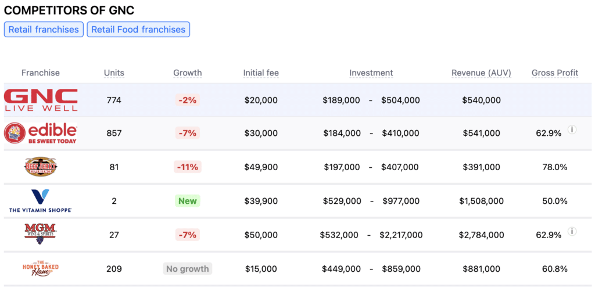Click investment minimum $197,000
The width and height of the screenshot is (595, 295).
coord(342,167)
